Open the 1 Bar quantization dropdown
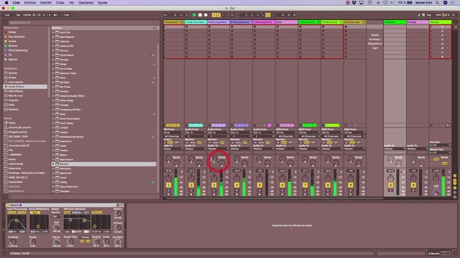The image size is (460, 258). pos(68,15)
